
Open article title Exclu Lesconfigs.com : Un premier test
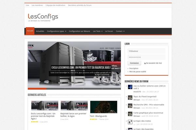click(43, 116)
